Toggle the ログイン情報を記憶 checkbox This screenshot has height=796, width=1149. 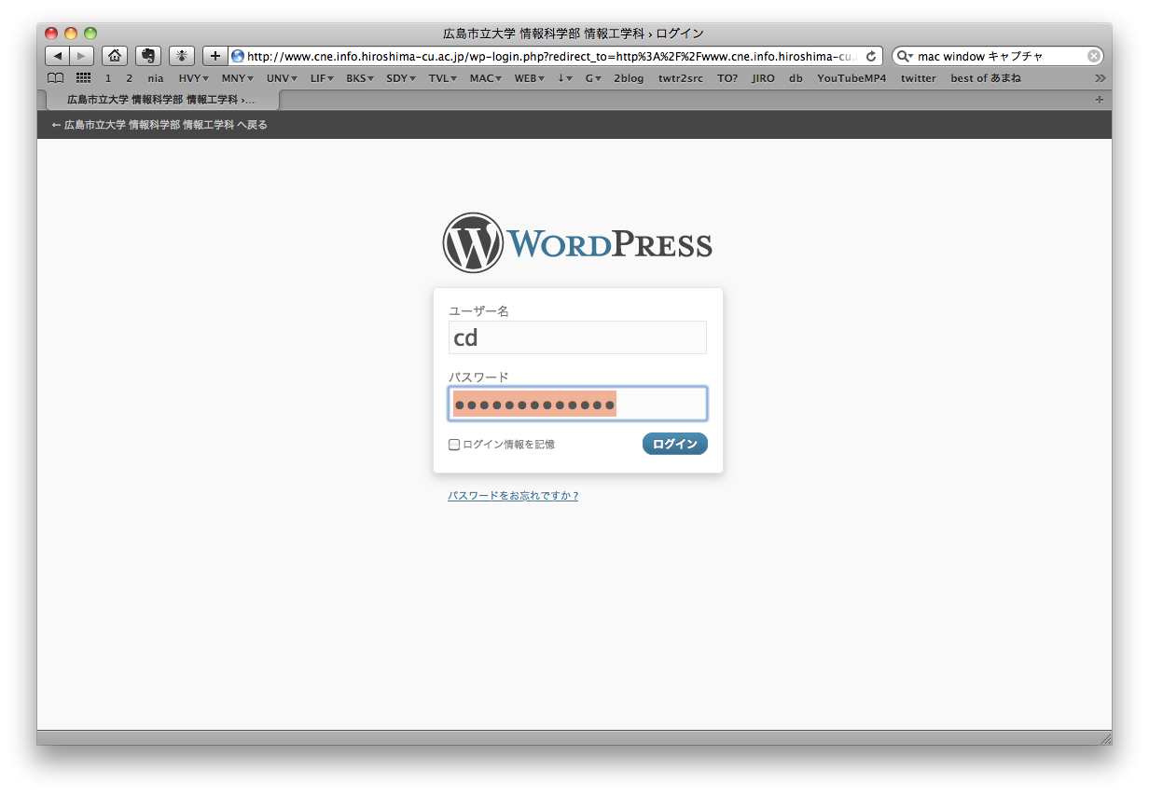point(454,445)
